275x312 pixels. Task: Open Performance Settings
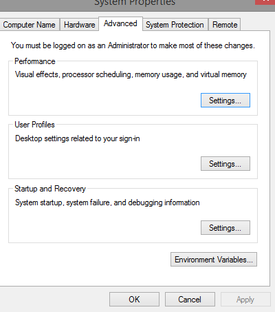click(225, 101)
